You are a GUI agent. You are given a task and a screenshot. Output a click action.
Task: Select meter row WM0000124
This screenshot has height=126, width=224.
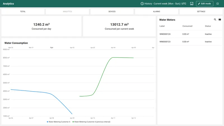[x=190, y=34]
